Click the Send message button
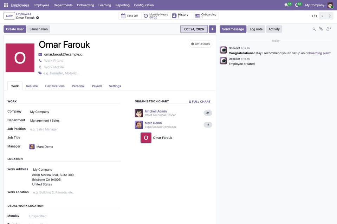The height and width of the screenshot is (224, 337). 233,29
